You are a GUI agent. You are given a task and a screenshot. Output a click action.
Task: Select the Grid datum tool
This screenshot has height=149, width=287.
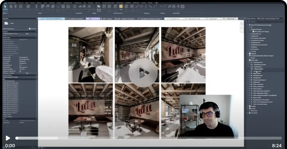coord(165,7)
